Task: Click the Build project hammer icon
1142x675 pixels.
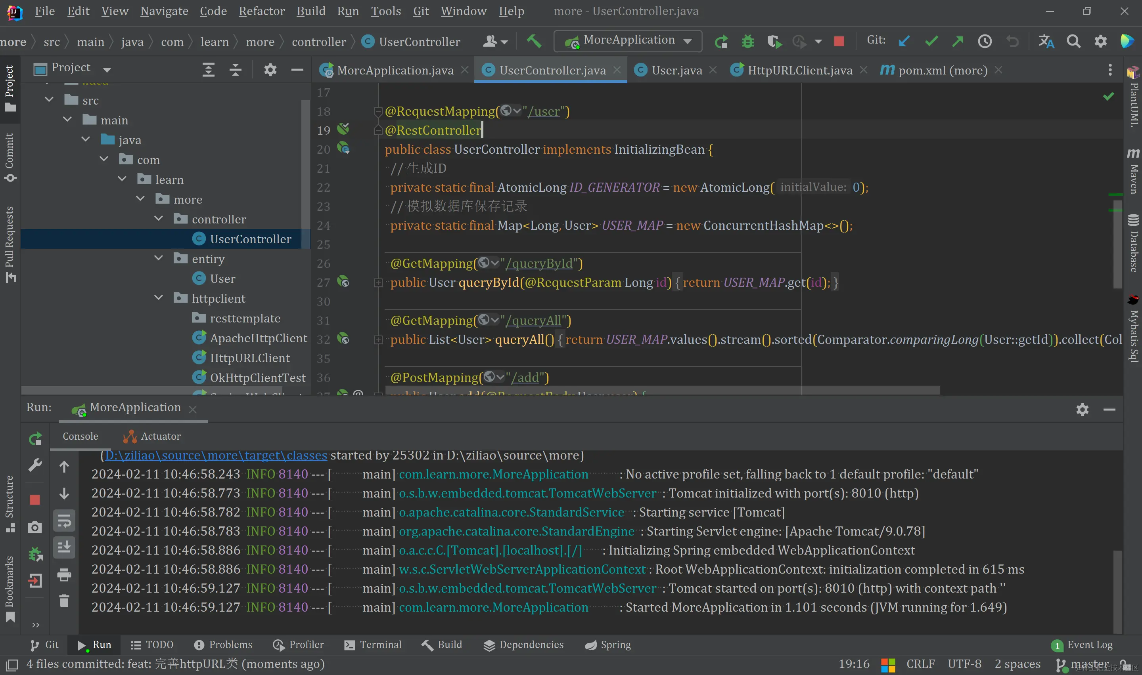Action: coord(533,41)
